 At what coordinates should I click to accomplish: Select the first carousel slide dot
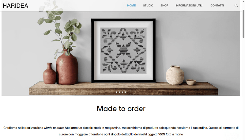coord(117,92)
